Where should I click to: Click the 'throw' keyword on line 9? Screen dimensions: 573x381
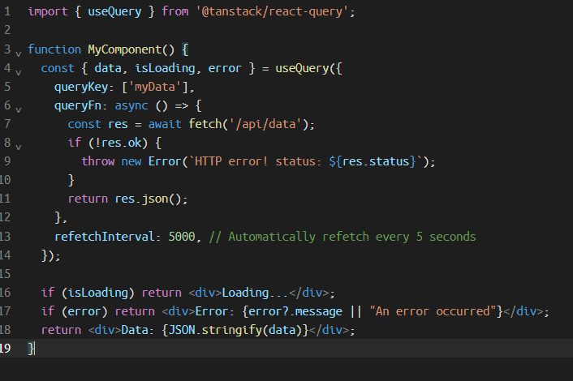[98, 161]
